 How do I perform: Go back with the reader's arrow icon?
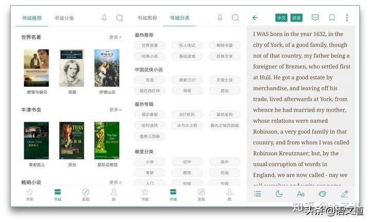click(255, 17)
